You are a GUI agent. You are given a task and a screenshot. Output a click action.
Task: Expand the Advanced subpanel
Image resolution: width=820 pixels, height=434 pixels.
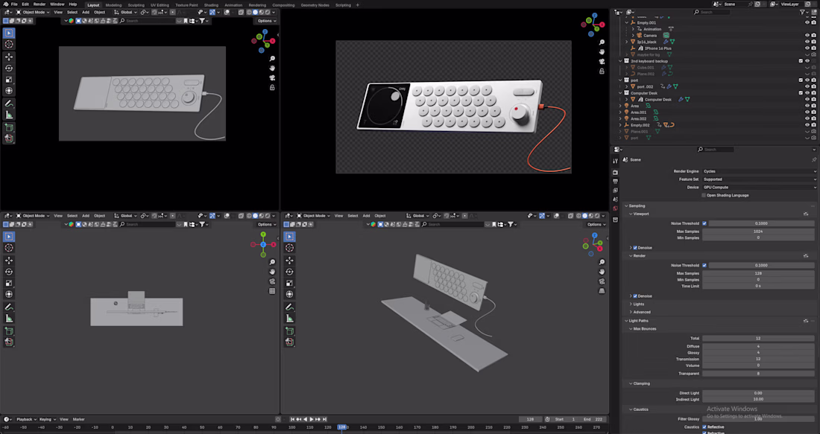(642, 313)
